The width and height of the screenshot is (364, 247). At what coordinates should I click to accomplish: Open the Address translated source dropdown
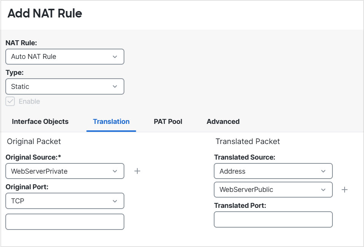point(273,171)
